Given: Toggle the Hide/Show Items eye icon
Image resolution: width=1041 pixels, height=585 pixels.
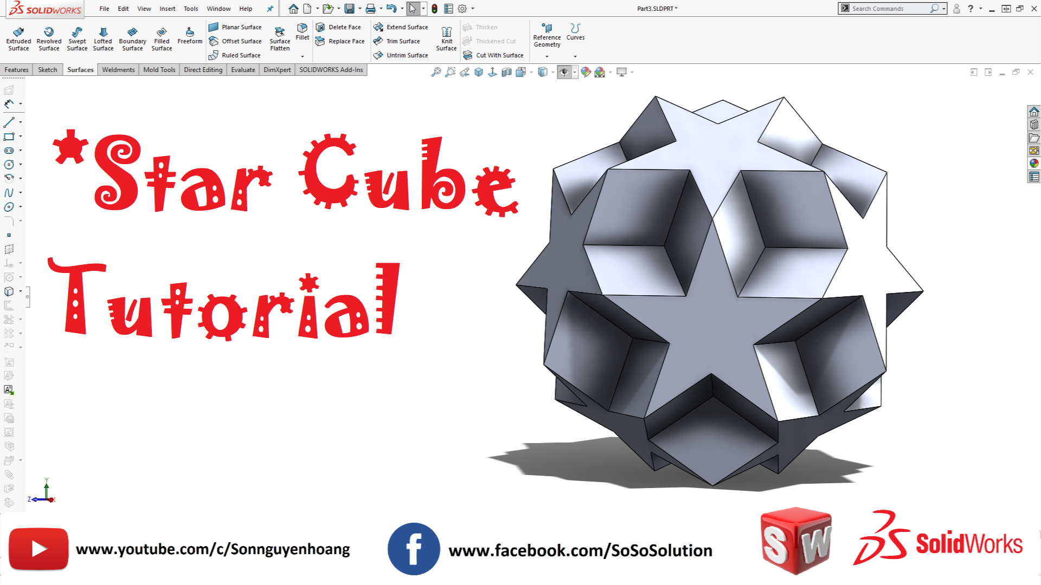Looking at the screenshot, I should (x=564, y=71).
